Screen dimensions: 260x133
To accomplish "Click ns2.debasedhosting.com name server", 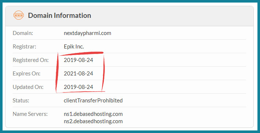I will click(93, 121).
